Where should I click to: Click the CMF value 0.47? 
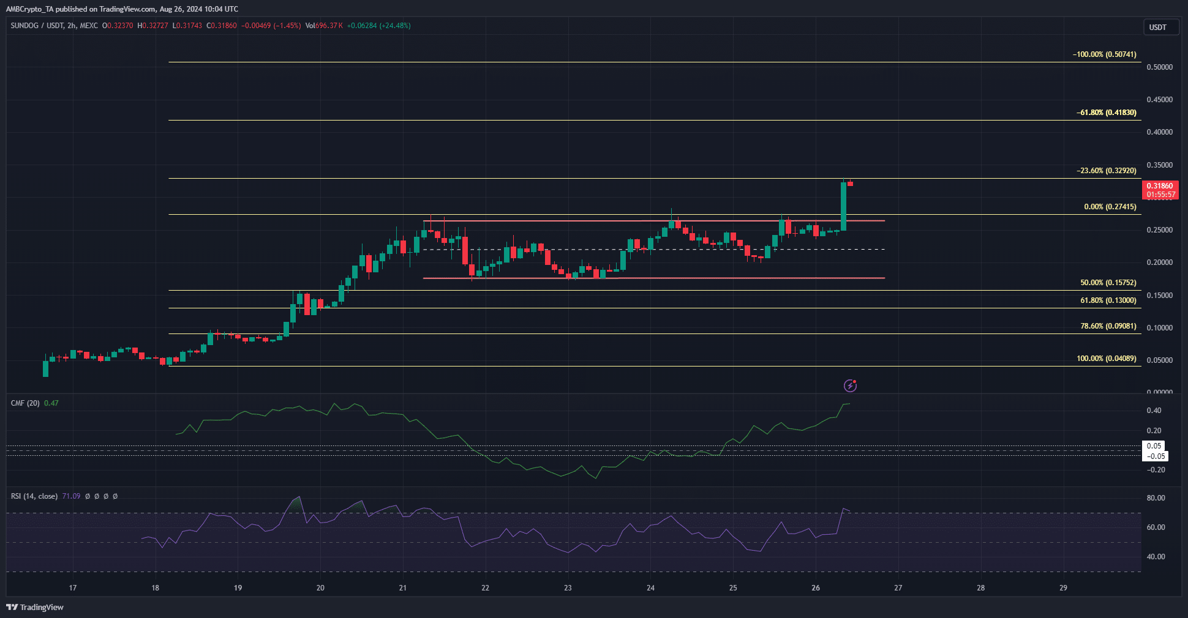pos(51,403)
